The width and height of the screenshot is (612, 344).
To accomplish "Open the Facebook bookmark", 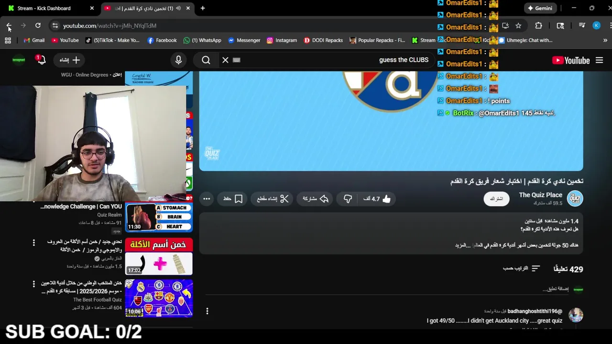I will pos(162,41).
